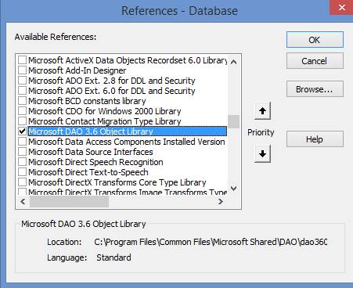This screenshot has width=353, height=288.
Task: Select Microsoft DirectX Transforms Core Type Library entry
Action: tap(117, 182)
